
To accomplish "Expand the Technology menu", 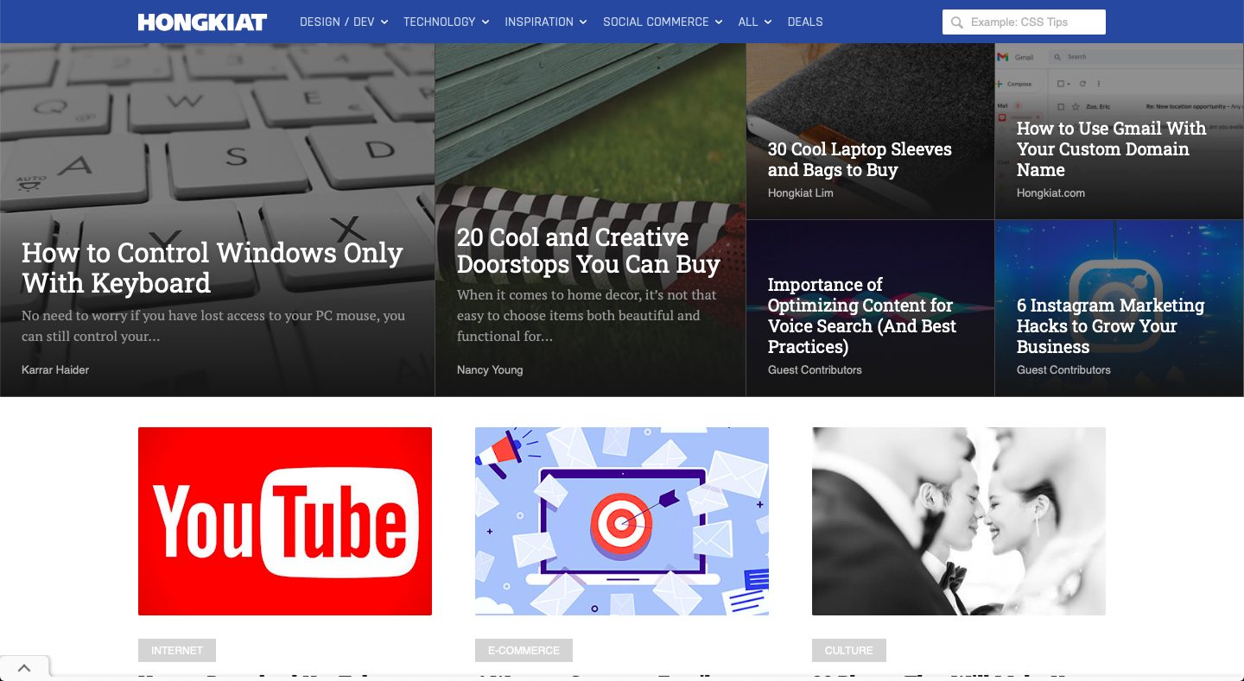I will (446, 22).
